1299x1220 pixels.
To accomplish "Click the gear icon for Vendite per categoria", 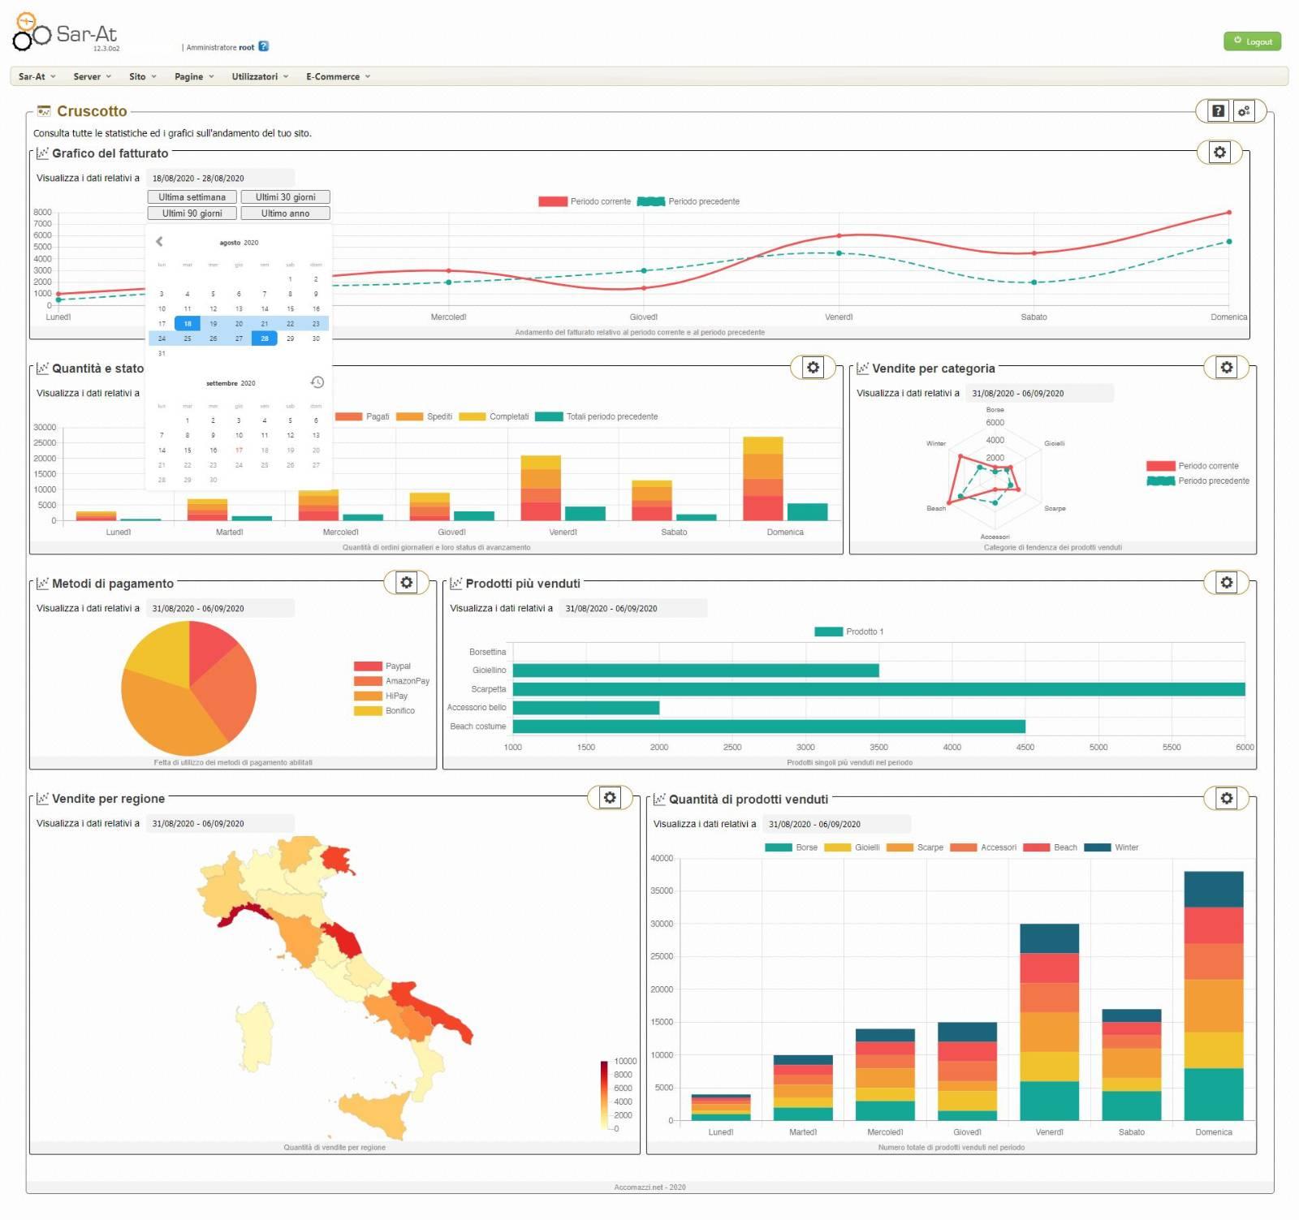I will (1226, 368).
